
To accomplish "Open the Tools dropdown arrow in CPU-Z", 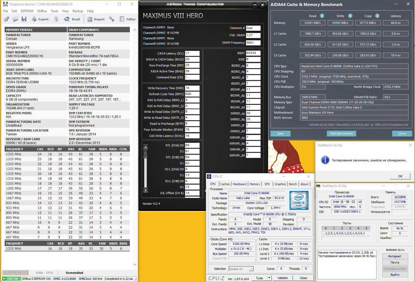I will point(269,278).
